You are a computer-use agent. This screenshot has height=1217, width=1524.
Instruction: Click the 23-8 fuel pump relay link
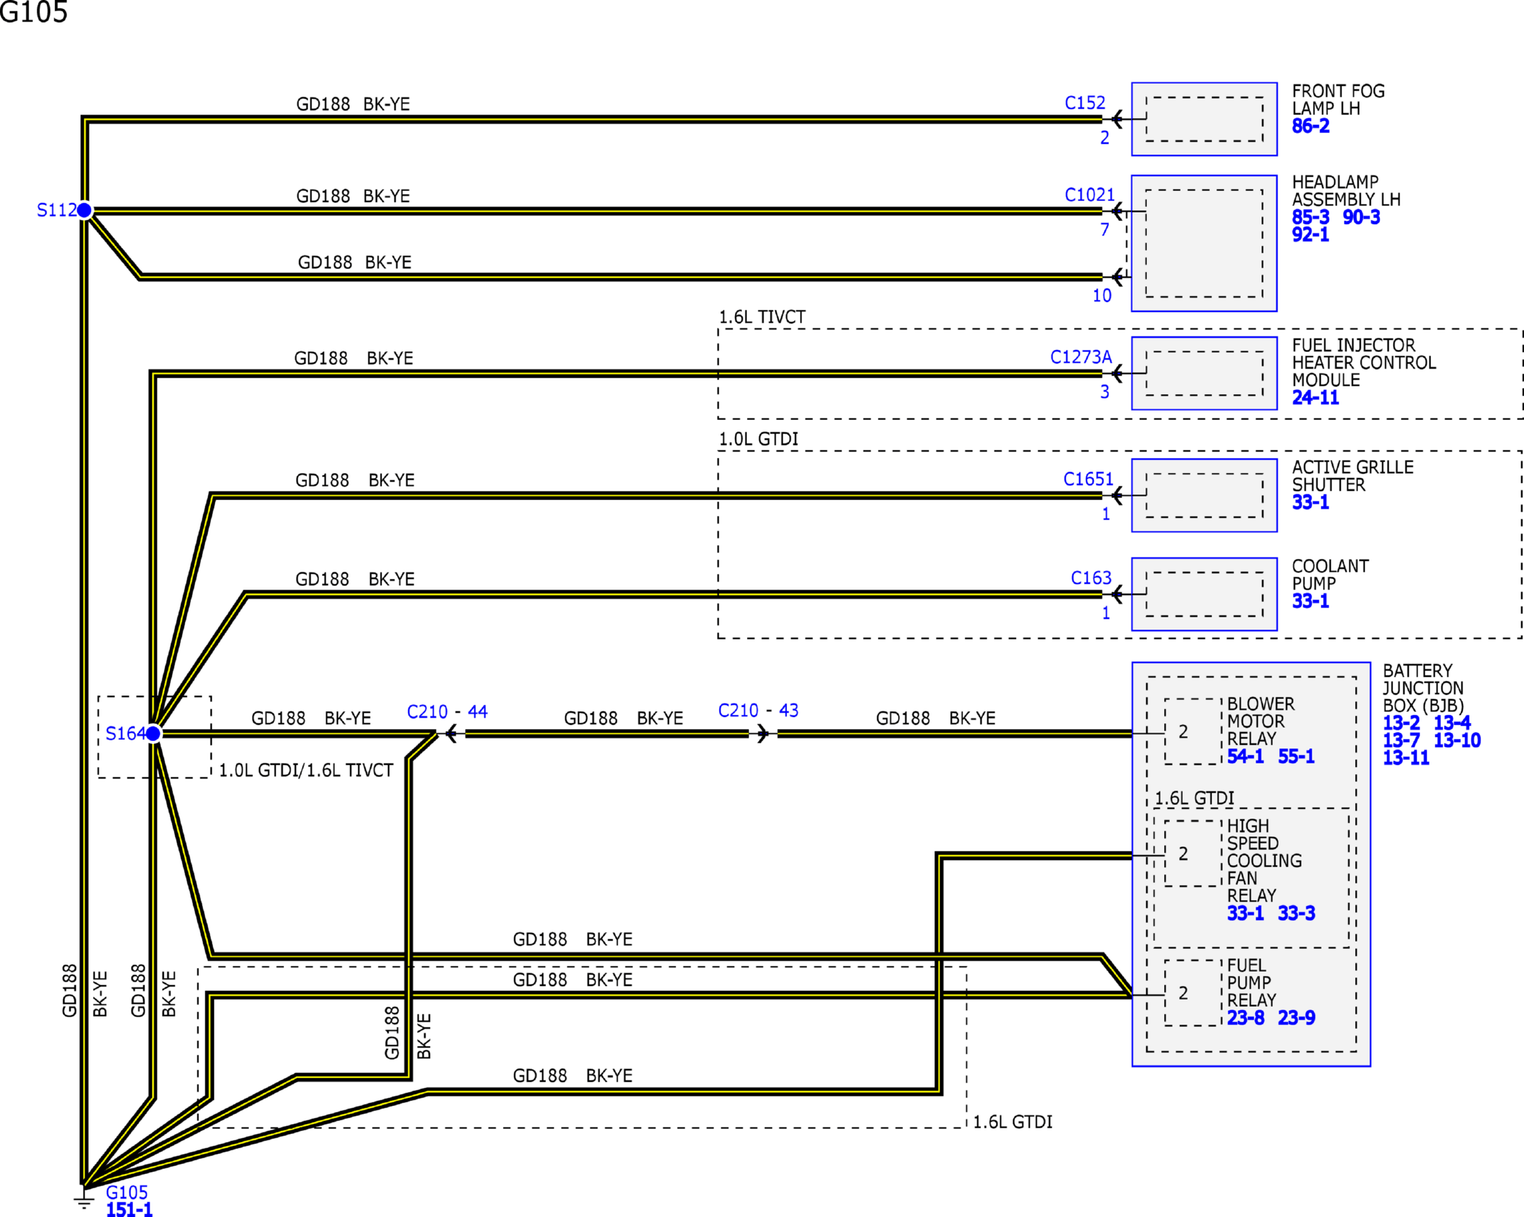(1245, 1017)
